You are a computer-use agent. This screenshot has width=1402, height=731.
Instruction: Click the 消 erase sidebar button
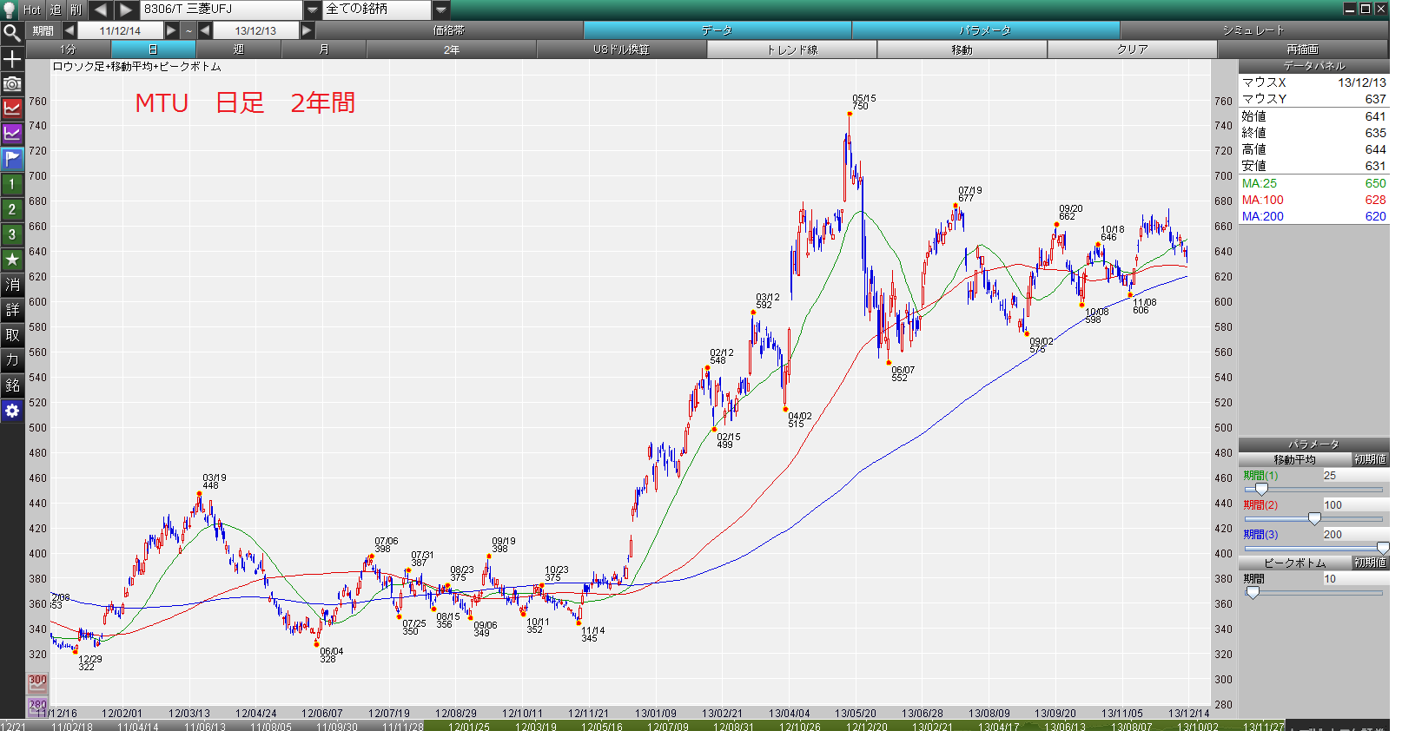coord(12,285)
